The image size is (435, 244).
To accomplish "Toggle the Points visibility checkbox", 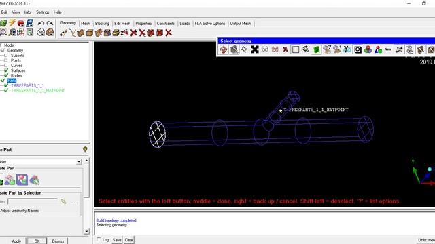I will pos(6,60).
